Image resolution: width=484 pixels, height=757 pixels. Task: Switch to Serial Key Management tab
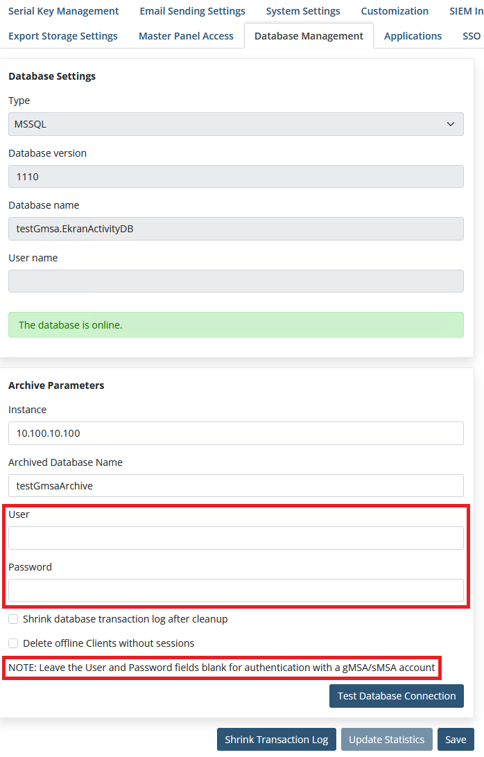pyautogui.click(x=63, y=11)
